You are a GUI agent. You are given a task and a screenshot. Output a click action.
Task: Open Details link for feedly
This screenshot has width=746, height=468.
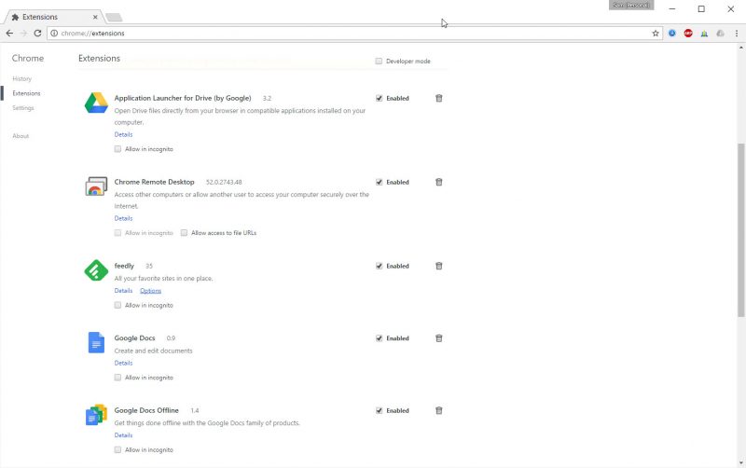(123, 291)
